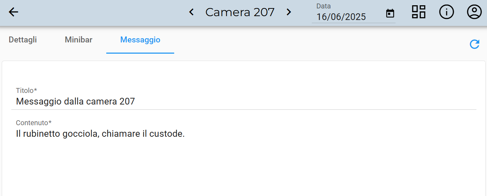487x196 pixels.
Task: Select the Messaggio tab
Action: coord(140,40)
